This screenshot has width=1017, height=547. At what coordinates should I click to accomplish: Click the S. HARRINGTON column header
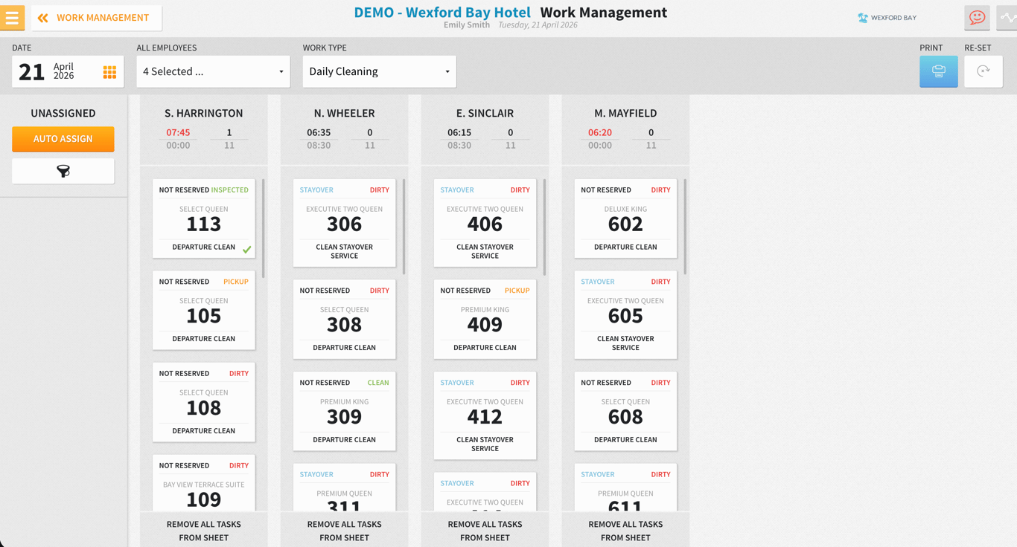click(203, 113)
